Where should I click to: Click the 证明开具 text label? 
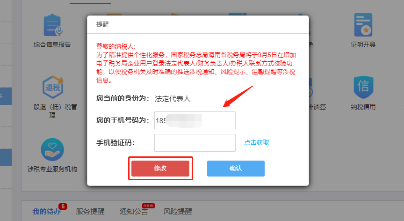pyautogui.click(x=363, y=44)
